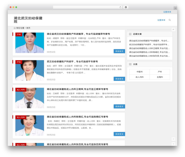
Task: Click the scroll-to-bottom arrow button
Action: click(174, 144)
